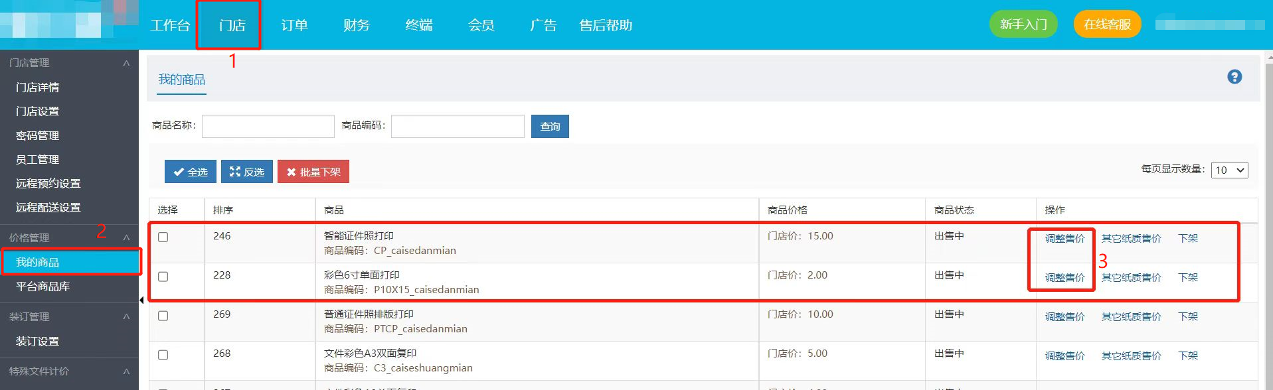
Task: Select the checkbox for product 268
Action: [163, 355]
